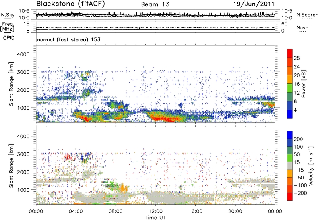Screen dimensions: 318x220
Task: Select the 3000 tick on power panel
Action: (23, 72)
